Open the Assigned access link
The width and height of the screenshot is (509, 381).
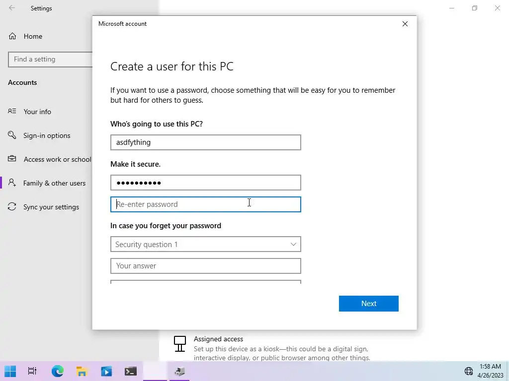tap(218, 339)
